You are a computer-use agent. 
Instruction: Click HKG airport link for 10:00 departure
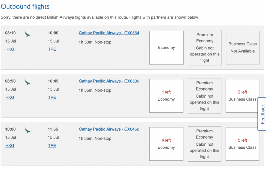10,145
